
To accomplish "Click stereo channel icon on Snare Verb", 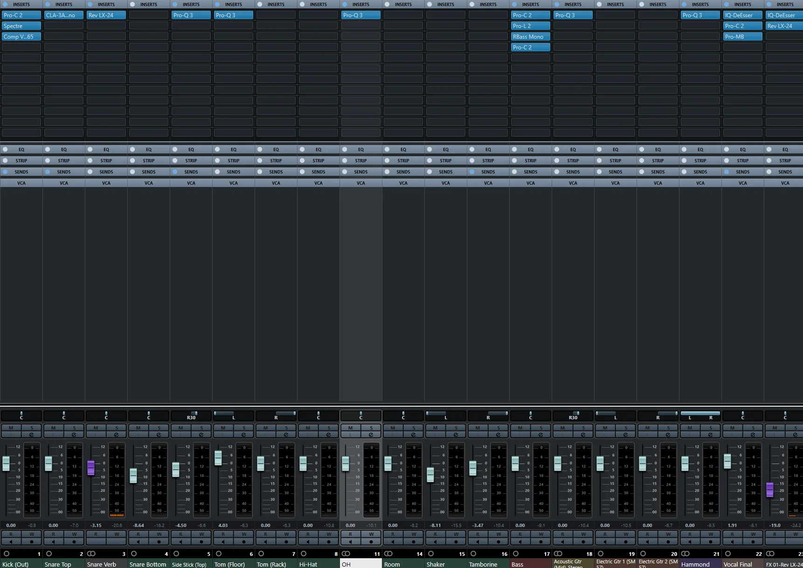I will coord(91,554).
